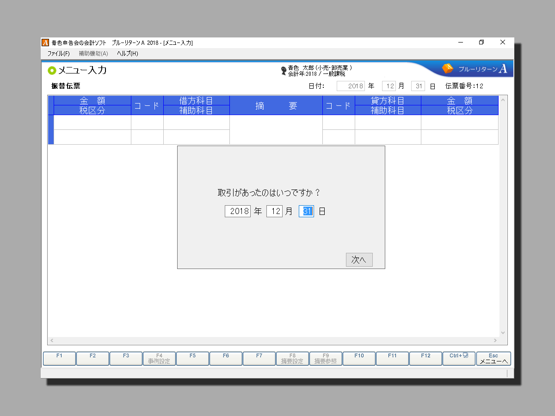Click the green メニュー入力 circle icon
Viewport: 555px width, 416px height.
(52, 71)
